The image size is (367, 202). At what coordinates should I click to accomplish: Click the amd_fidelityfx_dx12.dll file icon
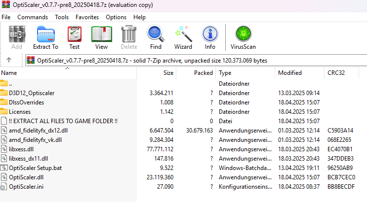4,130
